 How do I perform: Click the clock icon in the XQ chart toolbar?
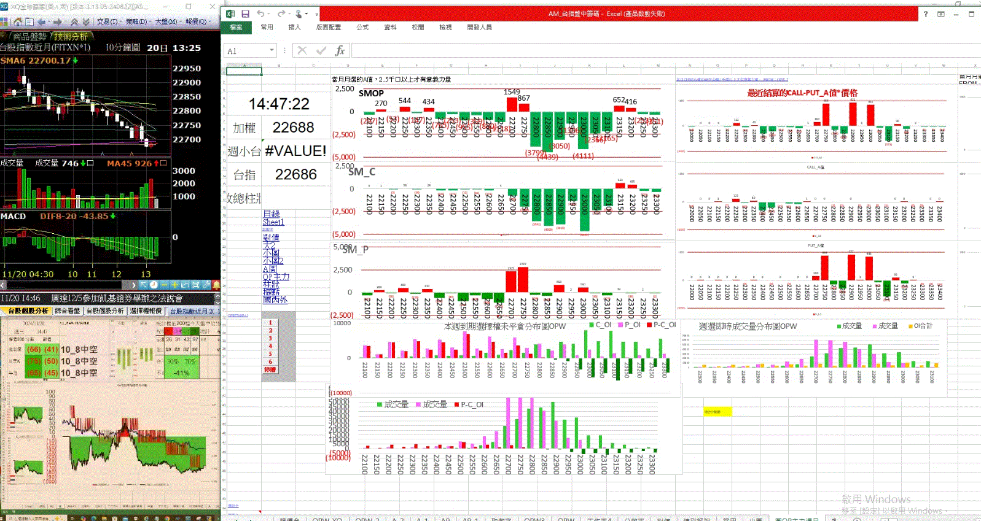click(x=154, y=285)
